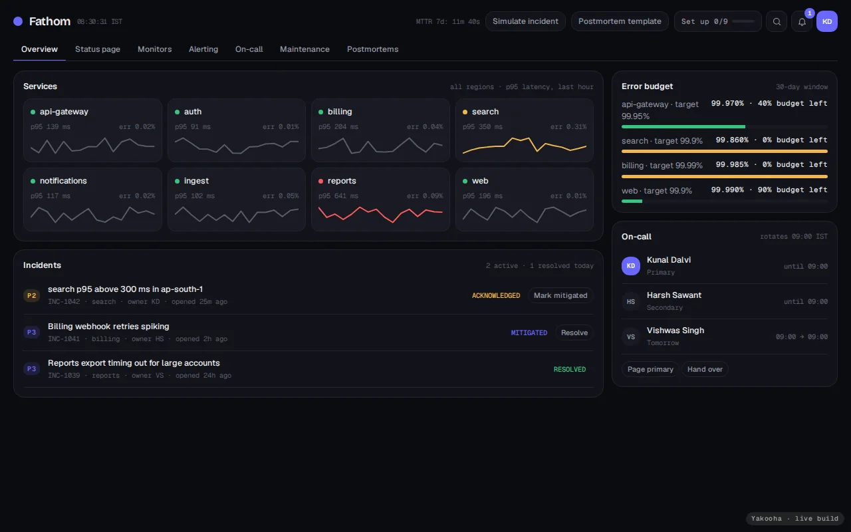Click the Simulate incident button
The width and height of the screenshot is (851, 532).
525,21
